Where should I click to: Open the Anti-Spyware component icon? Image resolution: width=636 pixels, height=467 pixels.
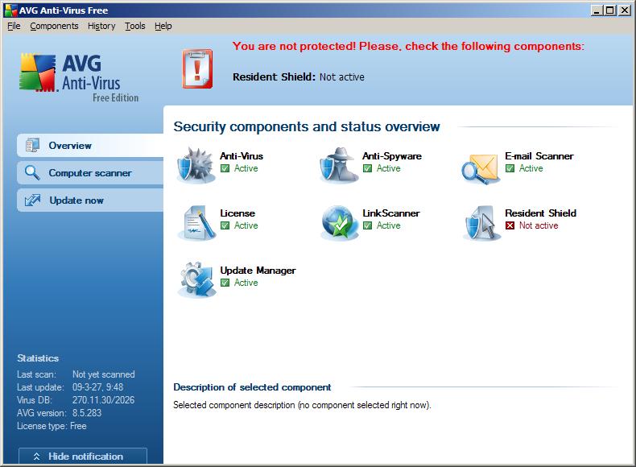tap(339, 166)
